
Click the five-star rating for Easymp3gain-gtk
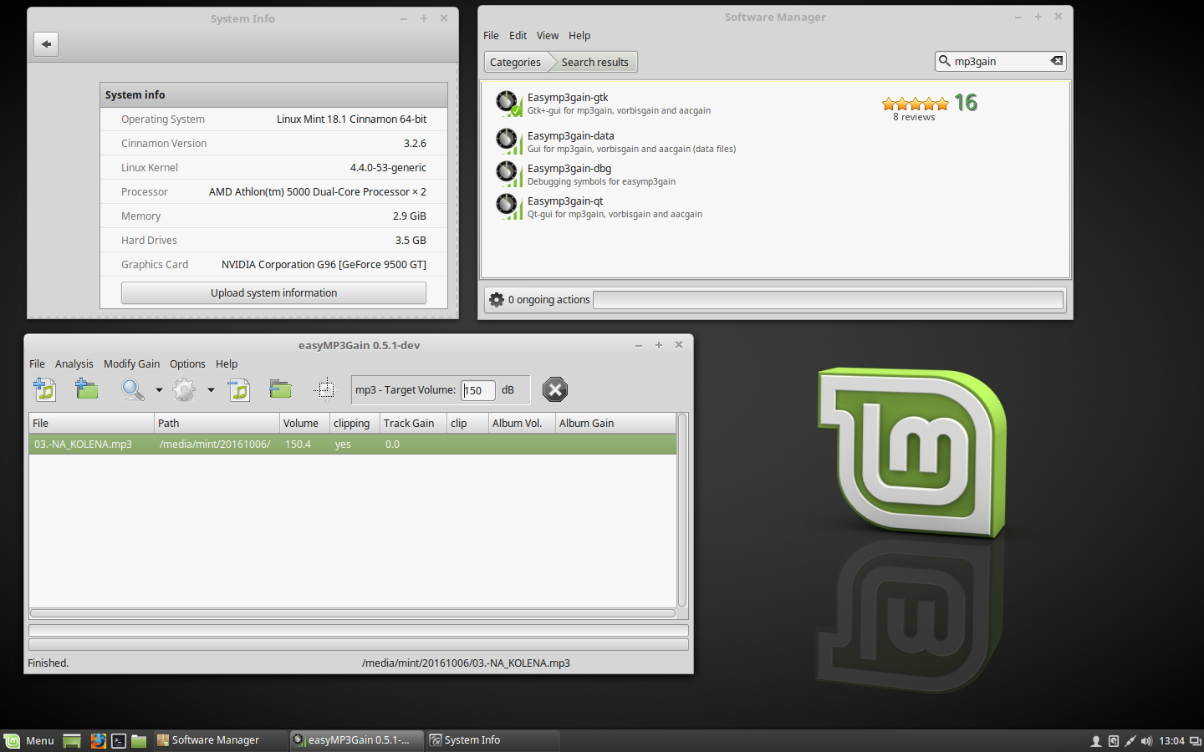(x=915, y=104)
